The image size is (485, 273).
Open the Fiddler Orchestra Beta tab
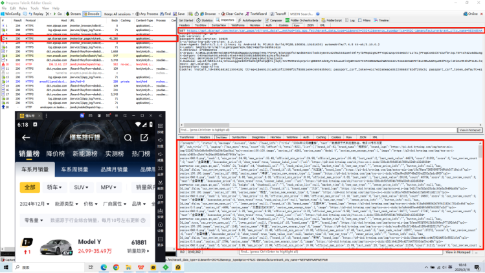click(x=302, y=21)
